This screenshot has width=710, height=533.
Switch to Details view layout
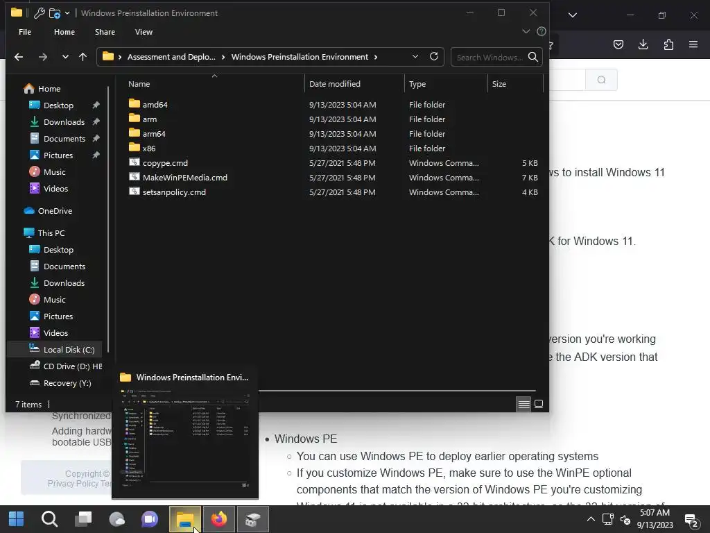[x=523, y=404]
